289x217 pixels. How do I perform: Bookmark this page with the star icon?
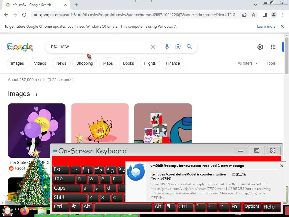[x=253, y=15]
